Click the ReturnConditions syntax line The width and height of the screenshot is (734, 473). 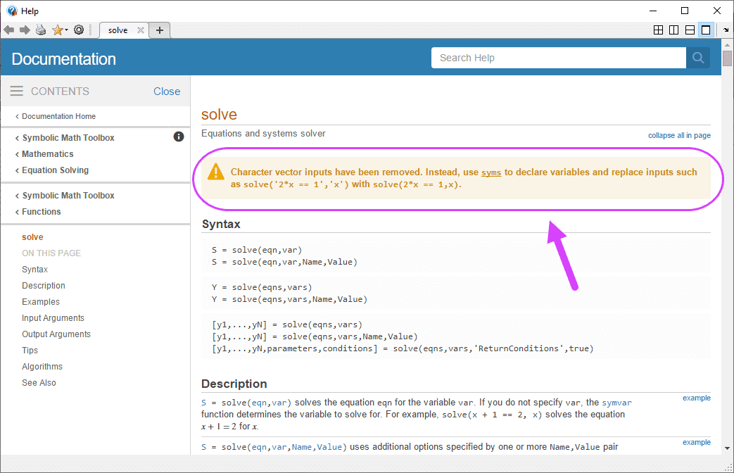pyautogui.click(x=403, y=348)
